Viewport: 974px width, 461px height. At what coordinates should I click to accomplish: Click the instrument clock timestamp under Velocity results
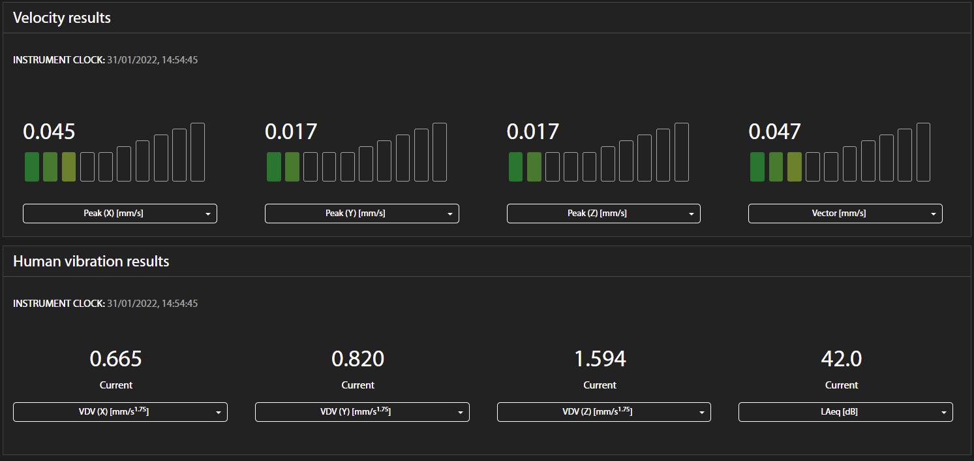106,59
